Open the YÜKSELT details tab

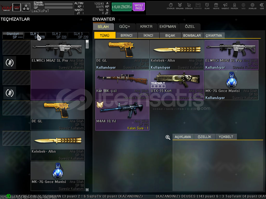pos(226,137)
